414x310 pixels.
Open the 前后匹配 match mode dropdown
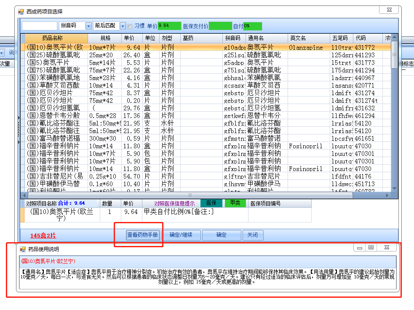tap(123, 26)
